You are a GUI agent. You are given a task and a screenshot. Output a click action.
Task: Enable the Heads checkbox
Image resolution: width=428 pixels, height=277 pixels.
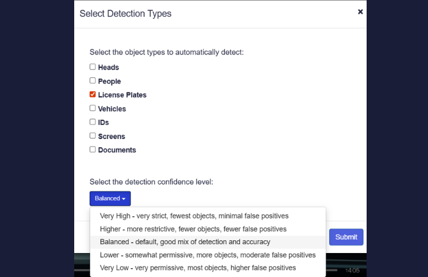point(93,67)
